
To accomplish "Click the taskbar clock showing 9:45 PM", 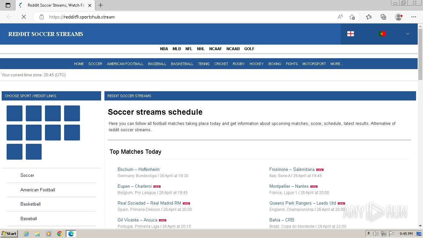I will pos(406,234).
